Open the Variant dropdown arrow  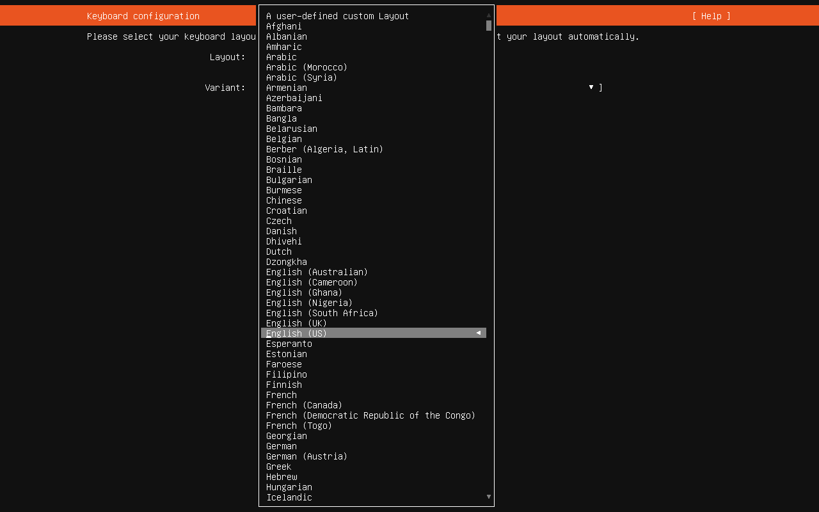click(x=591, y=88)
